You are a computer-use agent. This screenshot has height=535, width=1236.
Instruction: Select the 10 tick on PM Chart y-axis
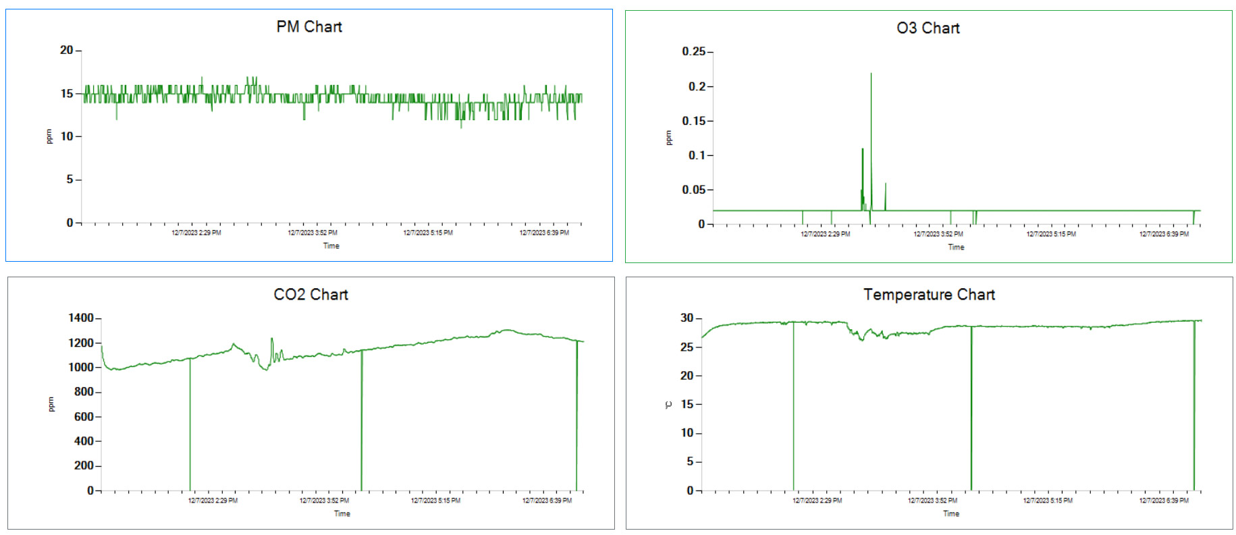pyautogui.click(x=66, y=136)
